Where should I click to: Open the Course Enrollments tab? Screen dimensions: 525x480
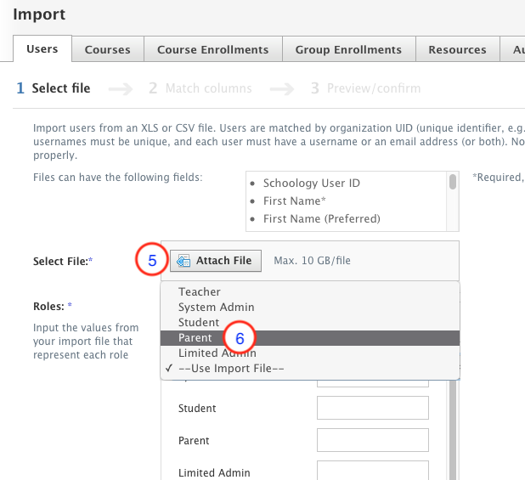coord(212,50)
